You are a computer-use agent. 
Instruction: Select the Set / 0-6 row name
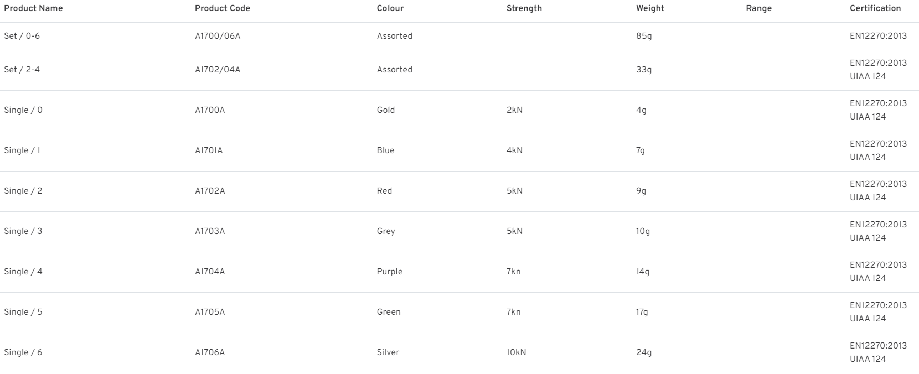[22, 36]
